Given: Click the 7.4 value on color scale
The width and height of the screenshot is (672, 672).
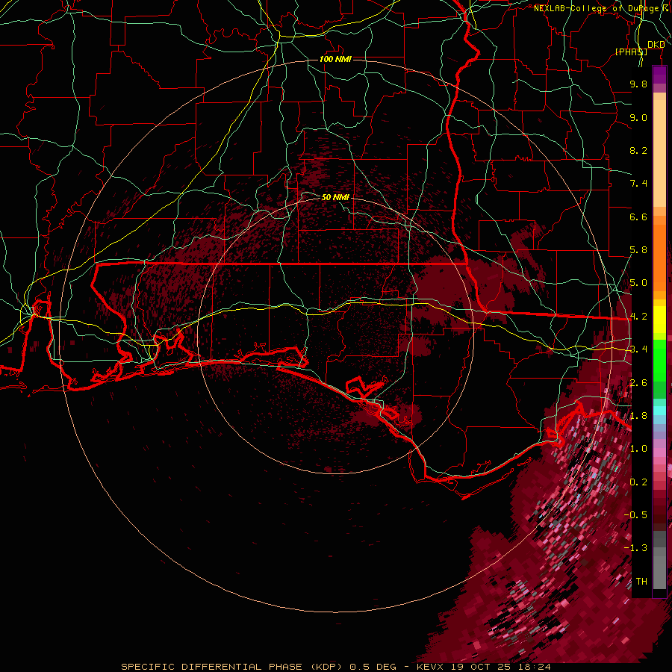Looking at the screenshot, I should click(638, 184).
